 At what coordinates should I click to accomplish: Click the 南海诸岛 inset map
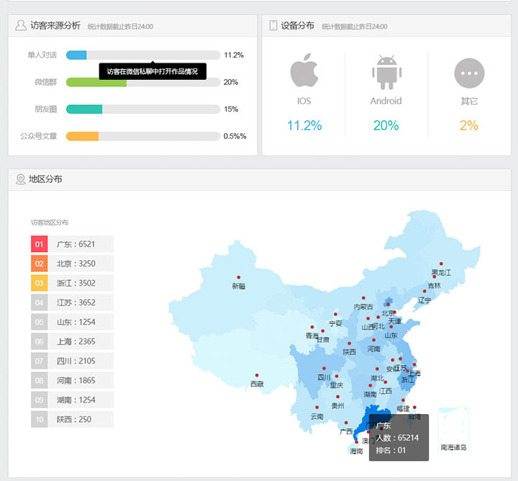[x=453, y=430]
